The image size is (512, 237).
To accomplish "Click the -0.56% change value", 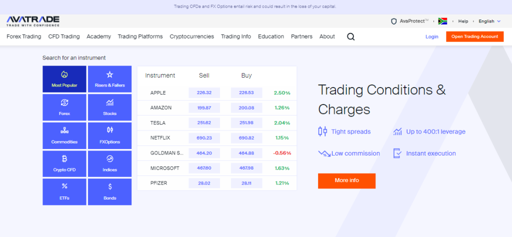I will coord(282,153).
